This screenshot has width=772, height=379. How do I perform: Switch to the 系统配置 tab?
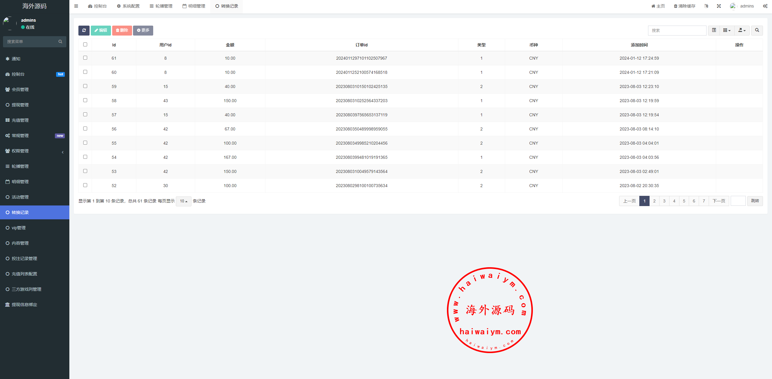(x=128, y=6)
